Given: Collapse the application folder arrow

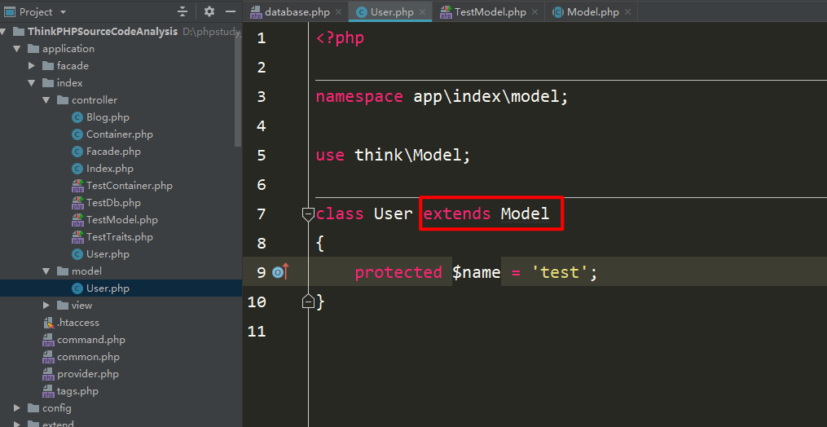Looking at the screenshot, I should [x=17, y=49].
